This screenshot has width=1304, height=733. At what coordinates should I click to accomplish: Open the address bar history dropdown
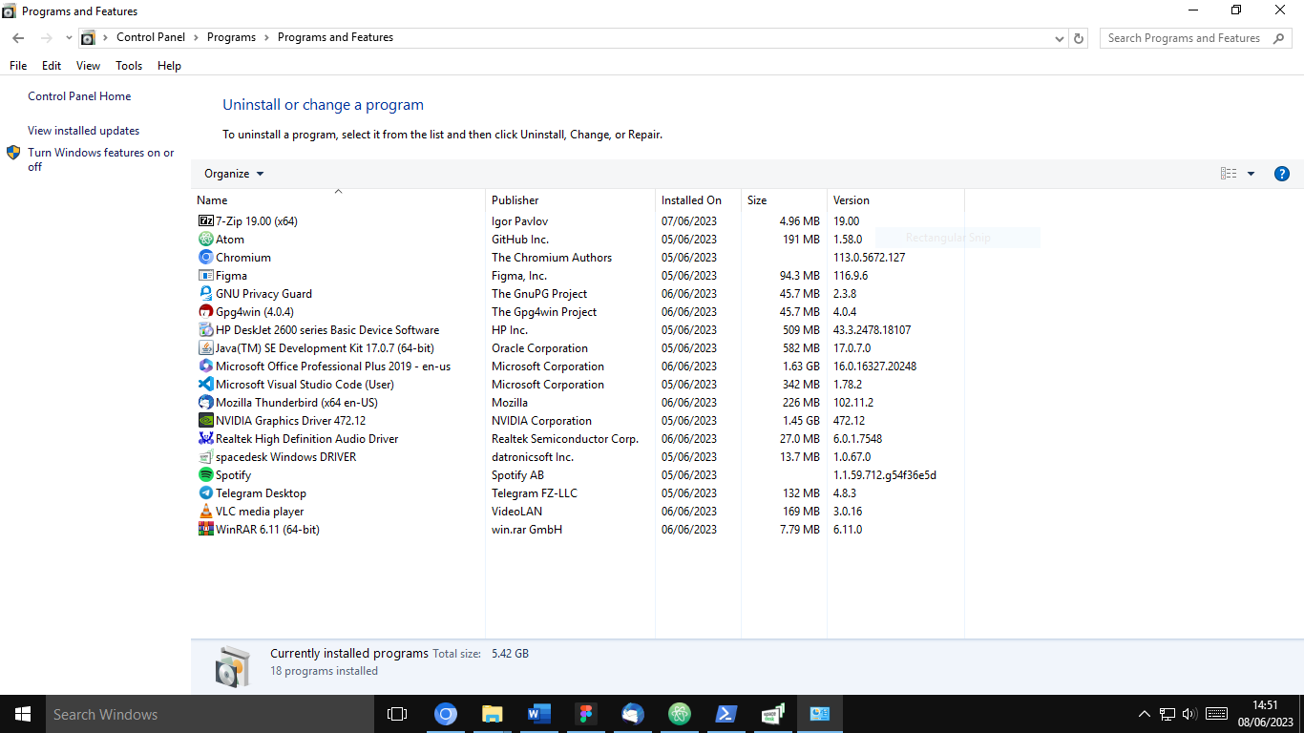[x=1060, y=39]
